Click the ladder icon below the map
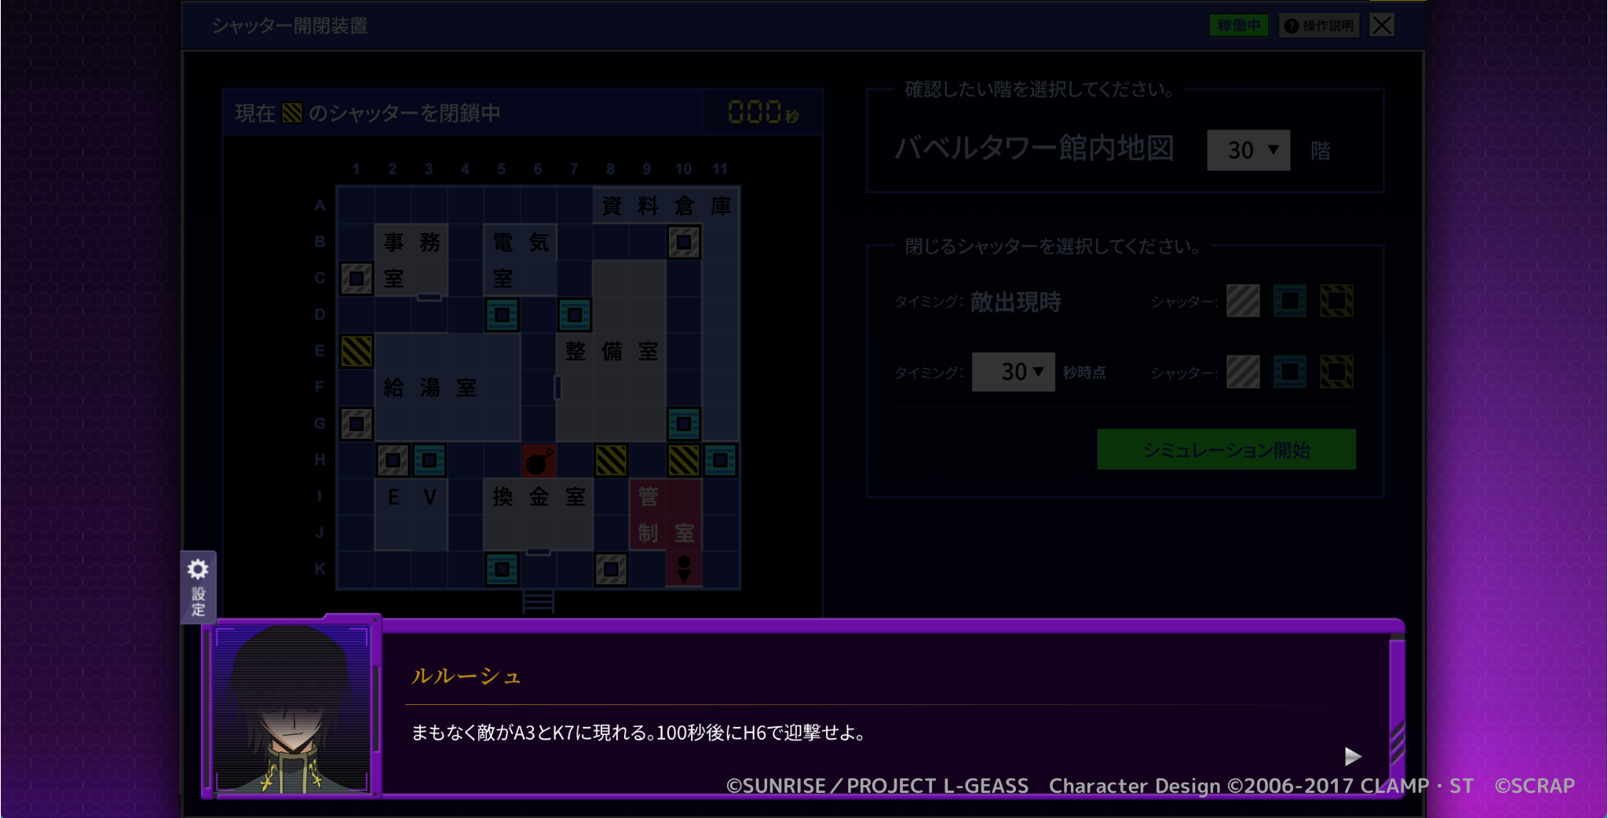Image resolution: width=1608 pixels, height=818 pixels. click(539, 601)
